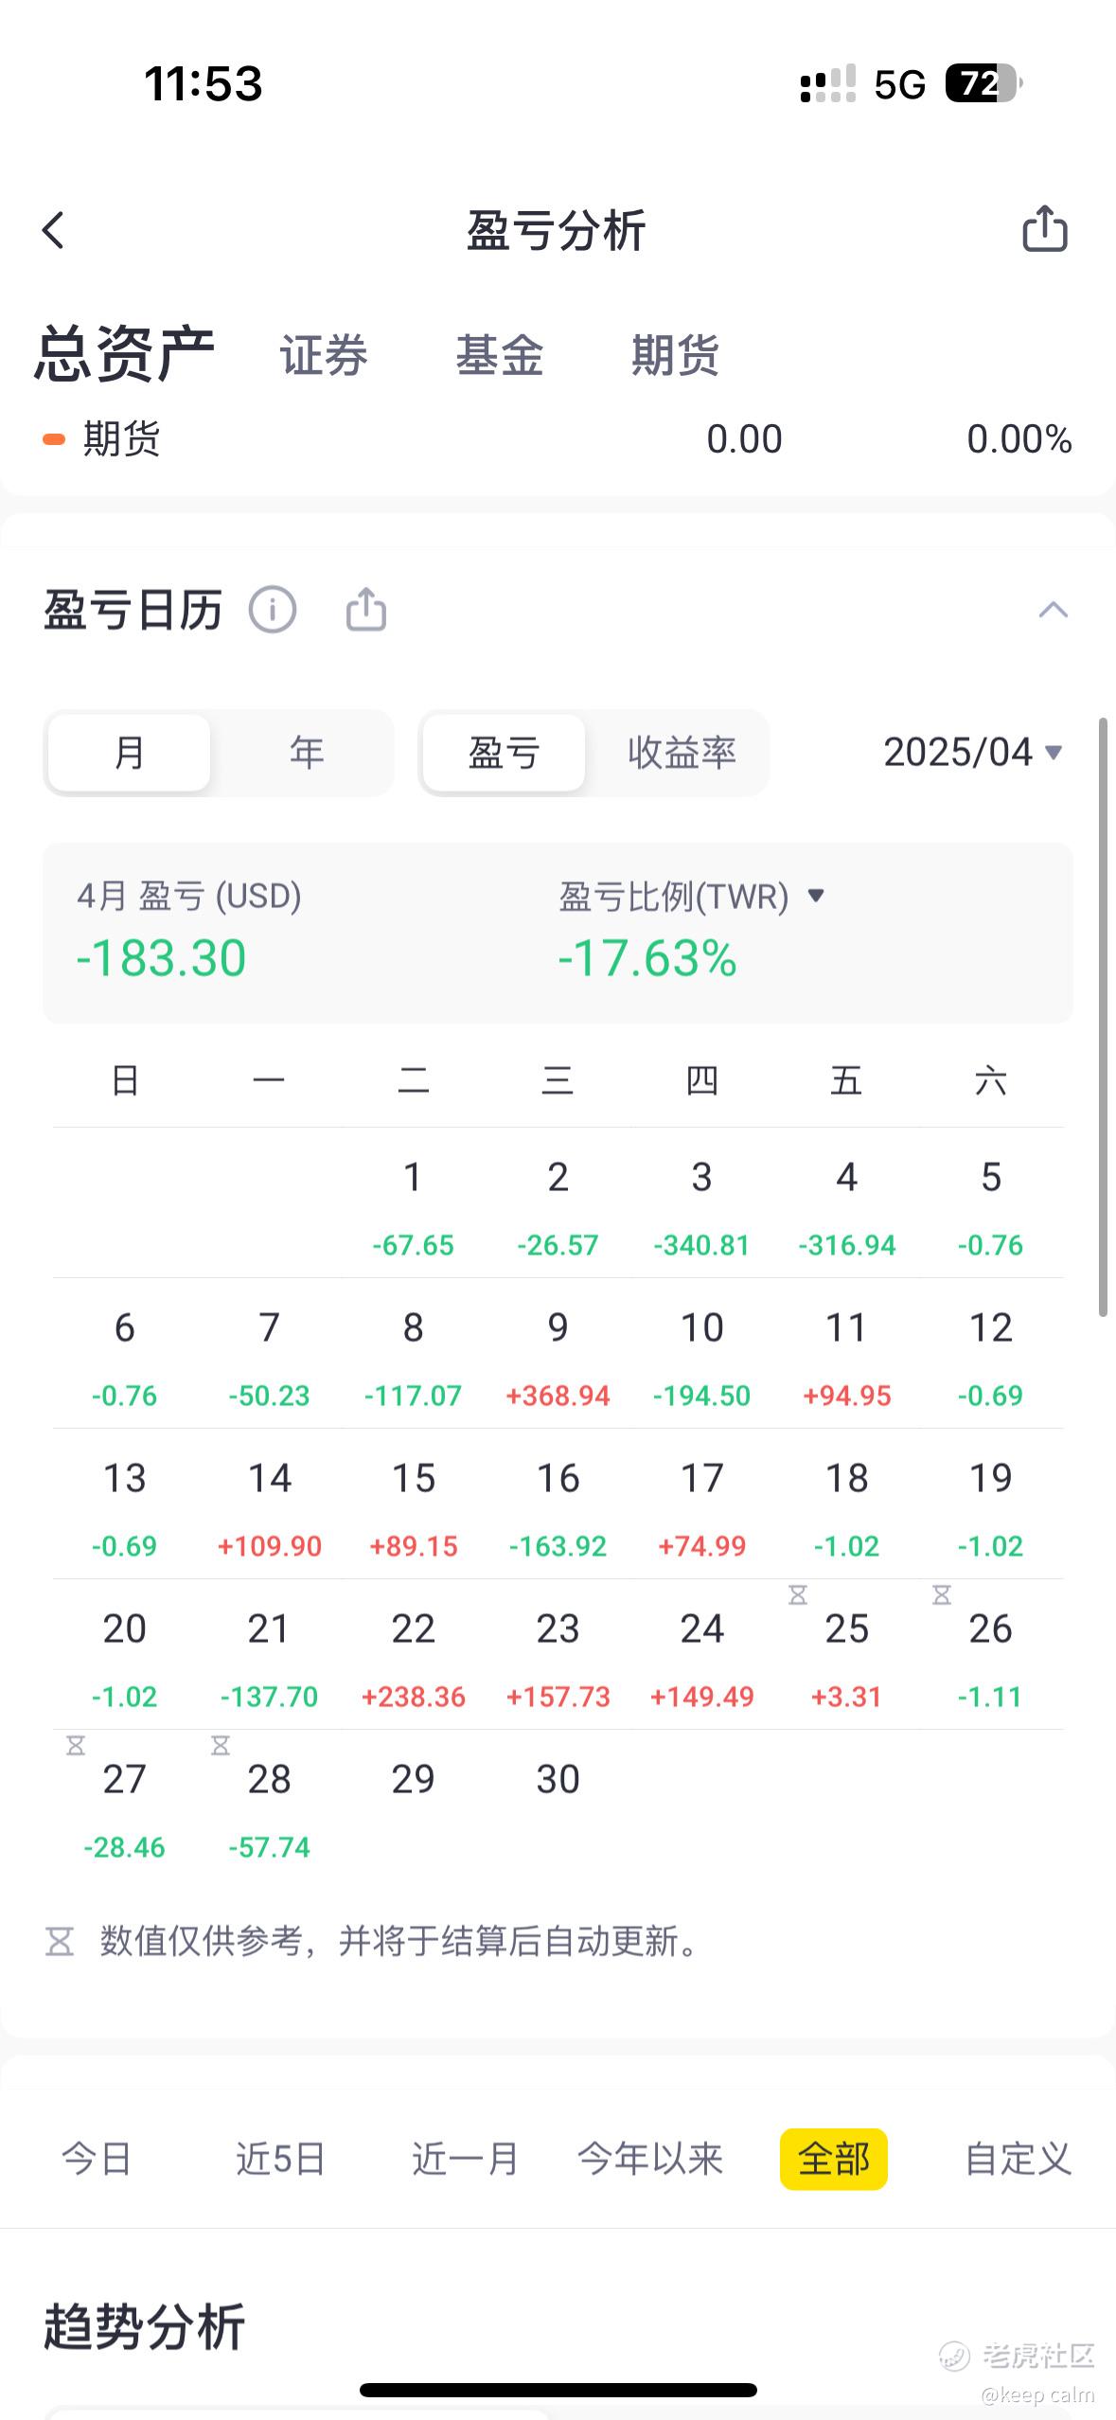Share the 盈亏日历 via share icon

(x=366, y=608)
